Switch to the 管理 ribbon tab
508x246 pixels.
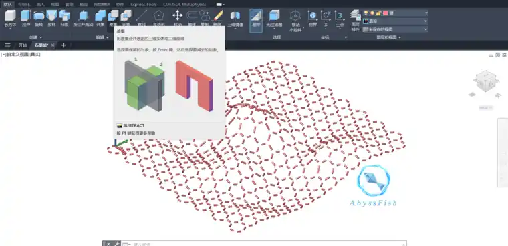[x=69, y=5]
